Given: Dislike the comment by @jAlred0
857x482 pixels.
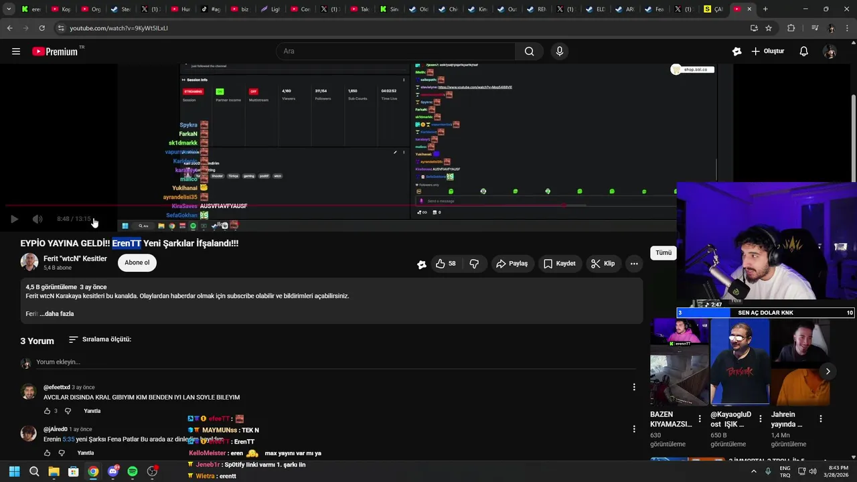Looking at the screenshot, I should (x=62, y=453).
